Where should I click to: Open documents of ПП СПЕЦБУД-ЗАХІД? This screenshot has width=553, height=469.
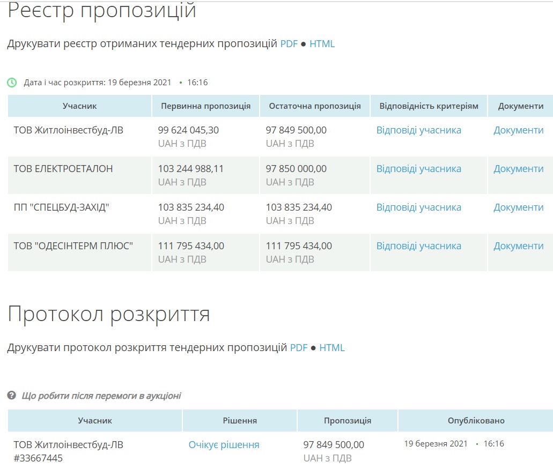coord(518,207)
